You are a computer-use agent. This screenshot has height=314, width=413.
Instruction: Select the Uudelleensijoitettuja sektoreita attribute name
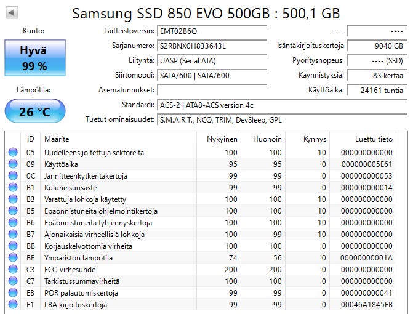coord(94,153)
